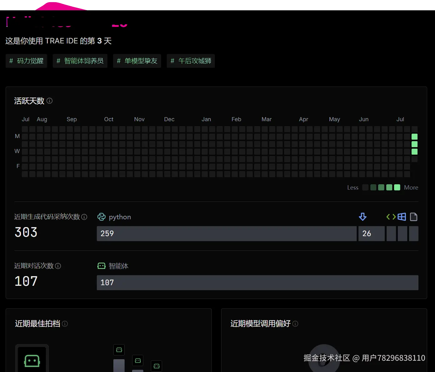Select the green code brackets icon
The width and height of the screenshot is (435, 372).
point(390,217)
